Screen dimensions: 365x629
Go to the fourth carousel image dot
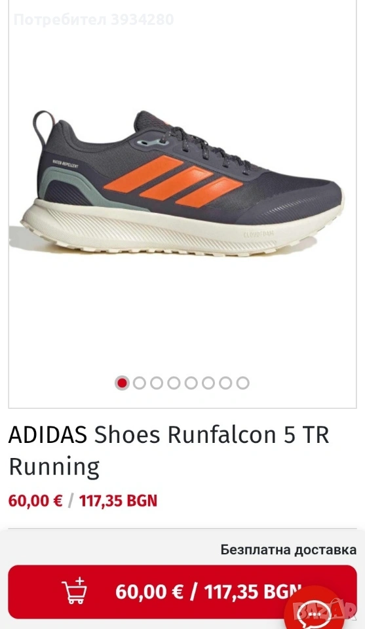click(174, 383)
